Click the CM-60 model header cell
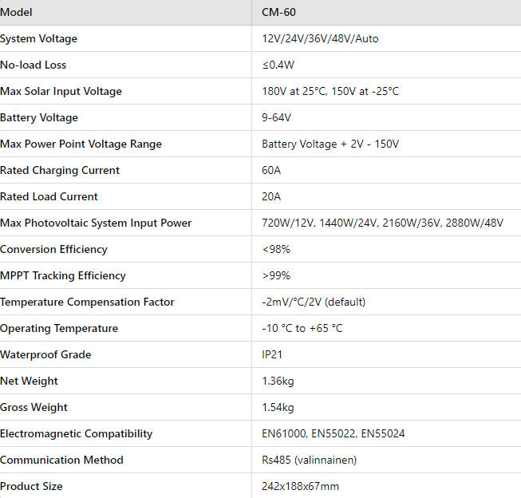Viewport: 521px width, 498px height. pyautogui.click(x=279, y=12)
